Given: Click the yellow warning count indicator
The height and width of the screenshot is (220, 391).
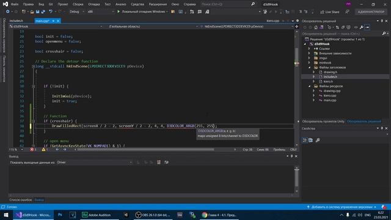Looking at the screenshot, I should coord(45,149).
